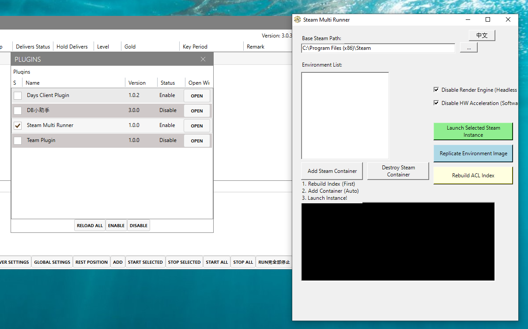Click the Gold column header
The width and height of the screenshot is (528, 329).
(130, 46)
